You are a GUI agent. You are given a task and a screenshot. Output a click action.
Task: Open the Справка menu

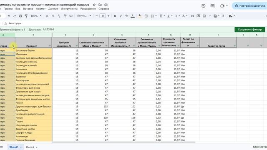104,9
